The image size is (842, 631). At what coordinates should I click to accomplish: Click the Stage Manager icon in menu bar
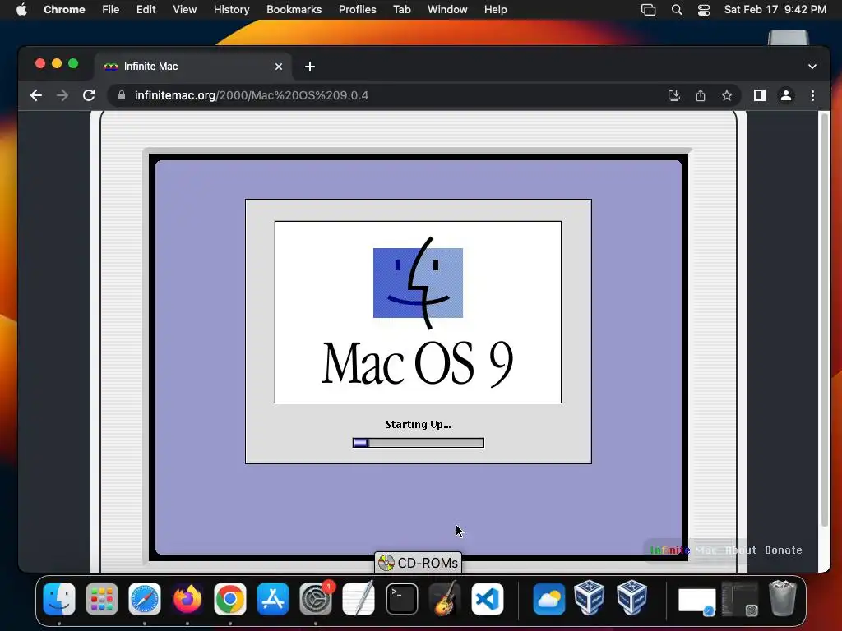648,10
